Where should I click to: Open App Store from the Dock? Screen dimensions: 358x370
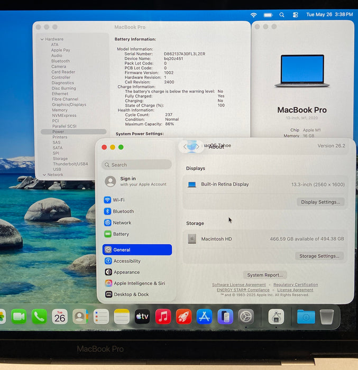pyautogui.click(x=204, y=317)
